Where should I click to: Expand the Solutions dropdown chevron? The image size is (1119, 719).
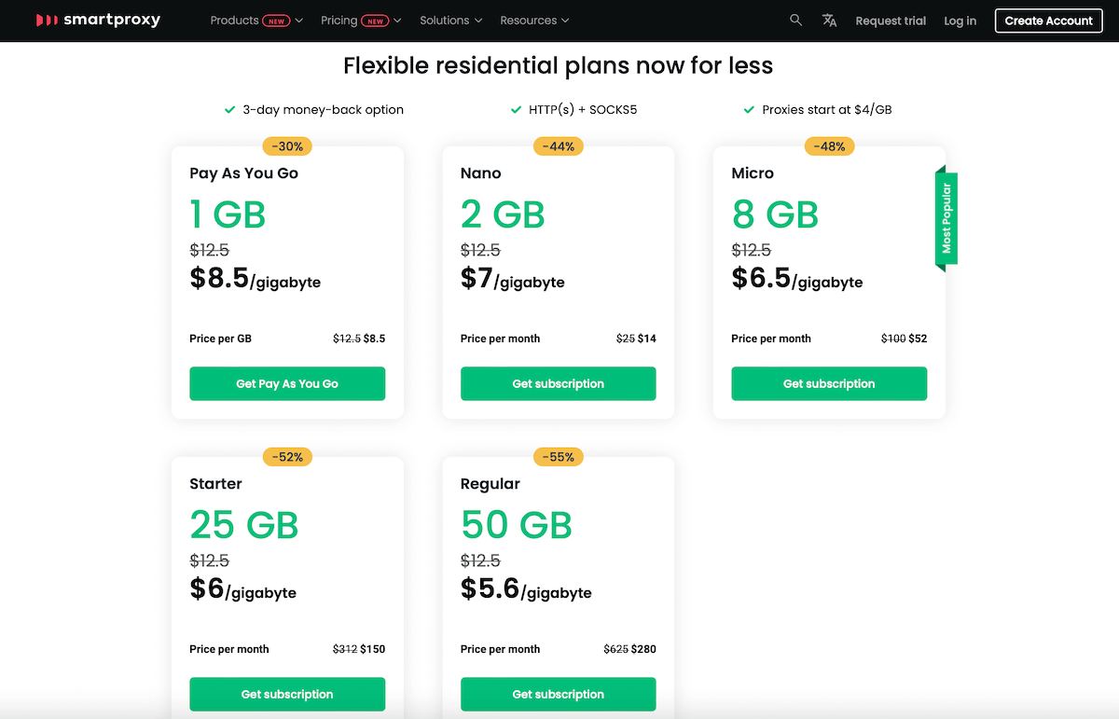coord(478,21)
